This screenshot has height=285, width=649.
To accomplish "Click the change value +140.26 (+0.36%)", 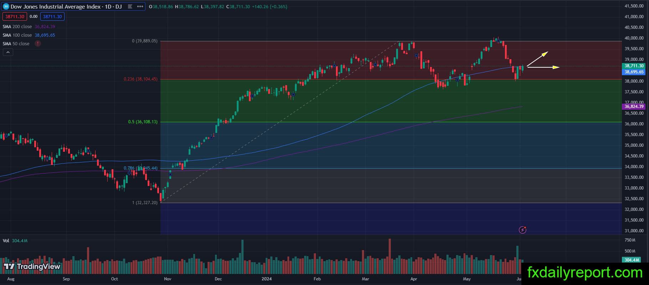I will click(x=270, y=7).
